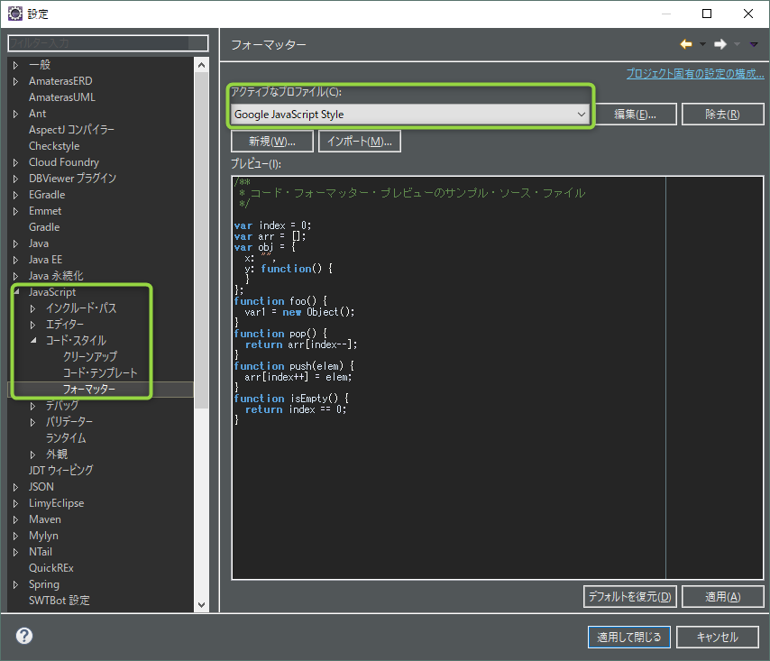Click the help question mark icon
770x661 pixels.
24,636
